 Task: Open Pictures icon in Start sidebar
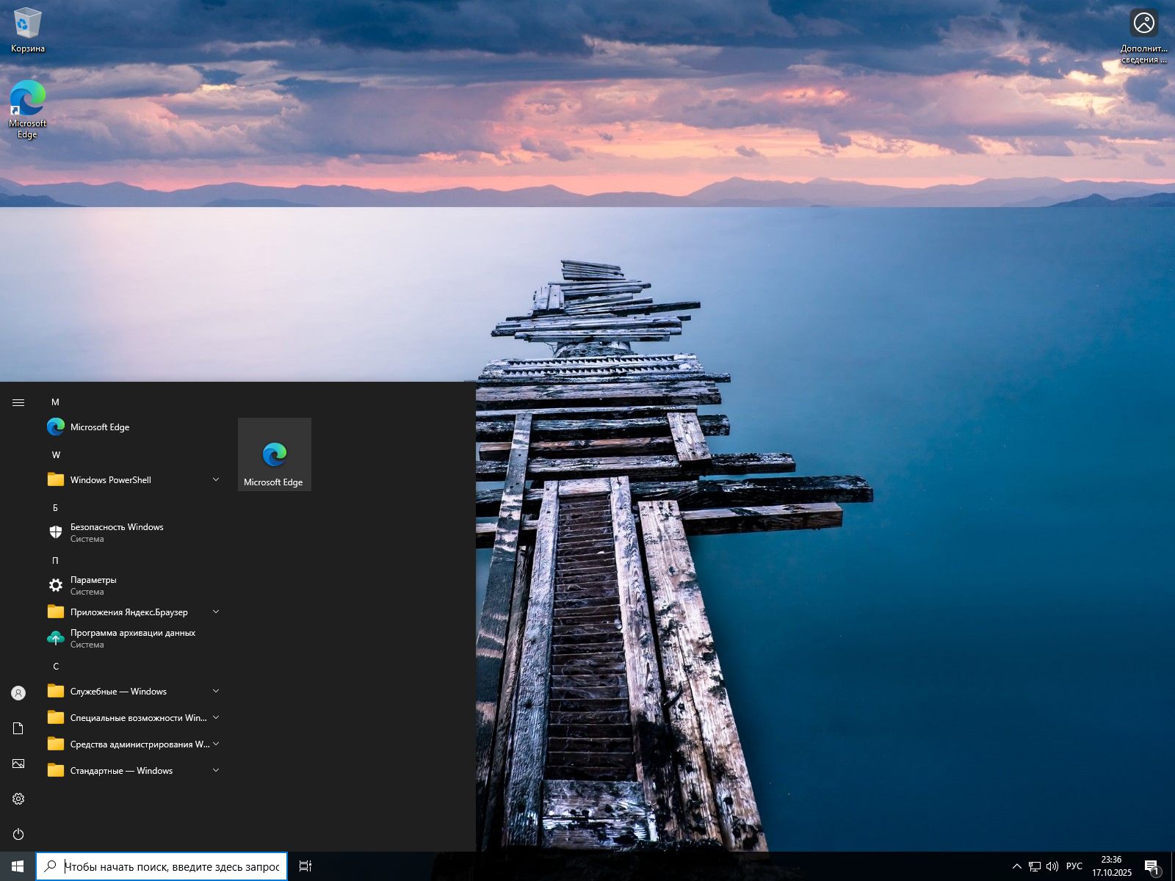[x=18, y=764]
